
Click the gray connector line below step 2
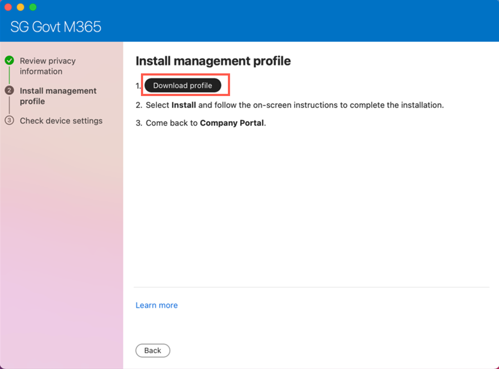pos(9,105)
